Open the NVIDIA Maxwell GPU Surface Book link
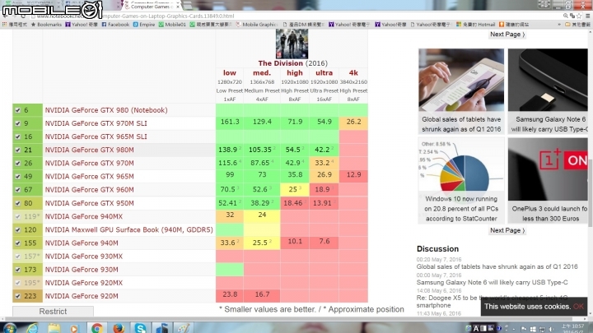The width and height of the screenshot is (593, 333). tap(129, 229)
